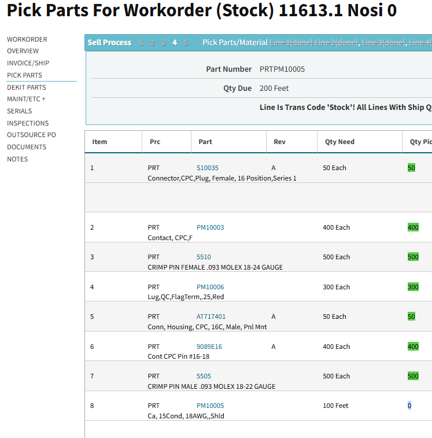This screenshot has height=438, width=432.
Task: View the Documents page
Action: 27,147
